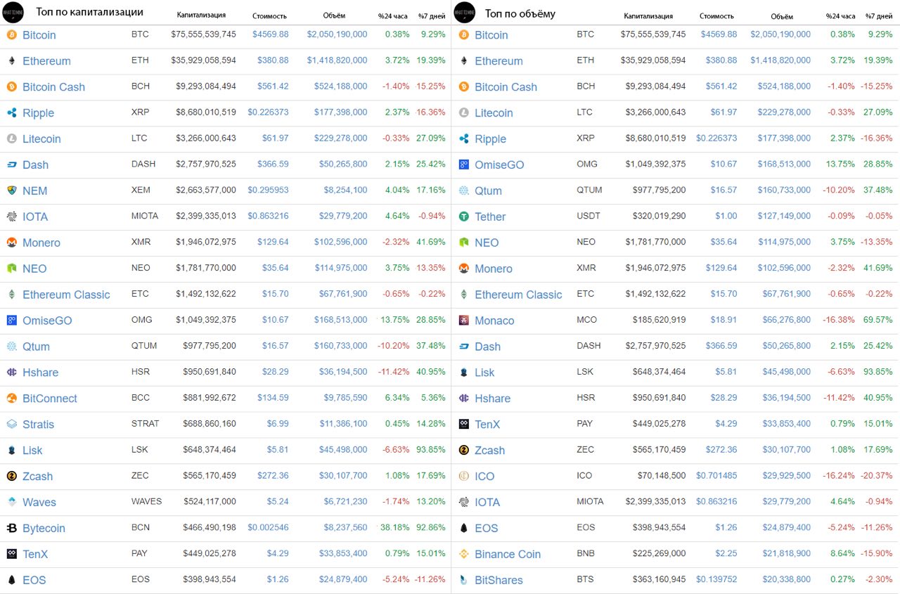900x594 pixels.
Task: Open Ethereum Classic link in volume table
Action: 518,295
